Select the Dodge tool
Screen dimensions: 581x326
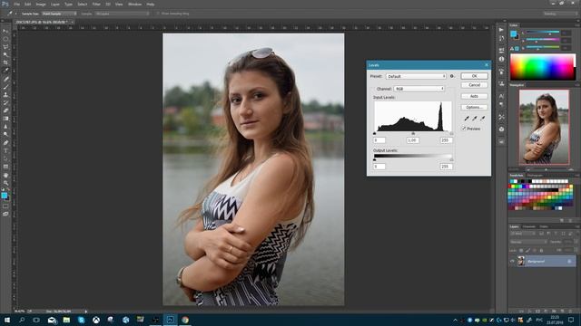[x=5, y=135]
